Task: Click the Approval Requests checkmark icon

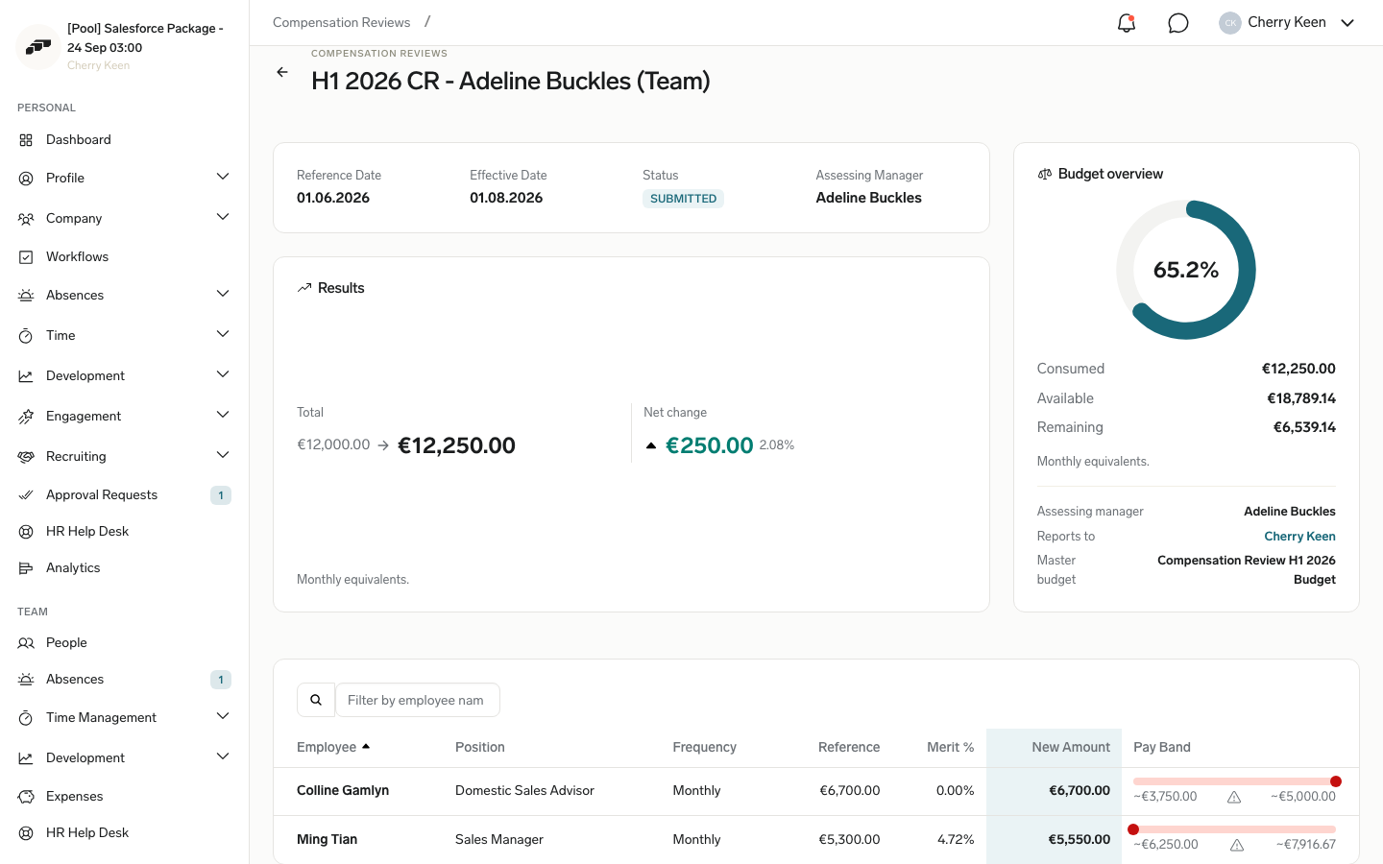Action: [26, 495]
